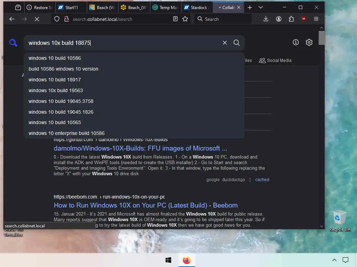The width and height of the screenshot is (357, 267).
Task: Stop page loading with the X button
Action: pyautogui.click(x=37, y=19)
